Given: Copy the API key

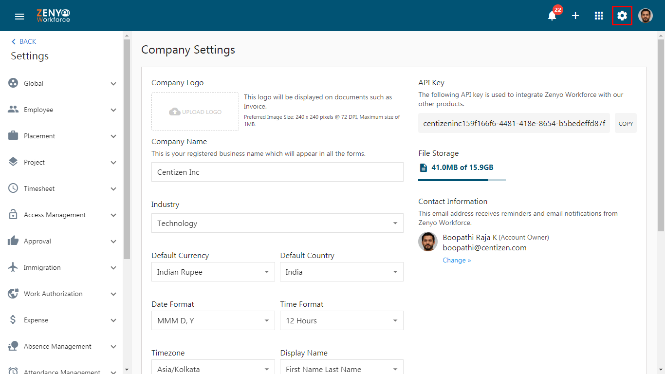Looking at the screenshot, I should pos(626,123).
